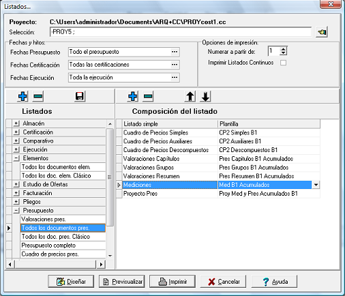Open the selection picker icon beside Selección

coord(322,32)
